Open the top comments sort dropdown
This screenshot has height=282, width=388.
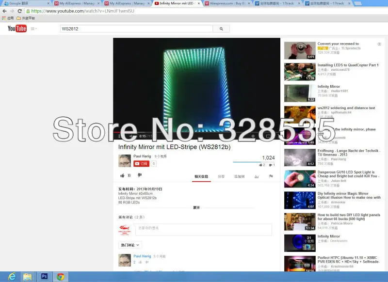(x=130, y=245)
